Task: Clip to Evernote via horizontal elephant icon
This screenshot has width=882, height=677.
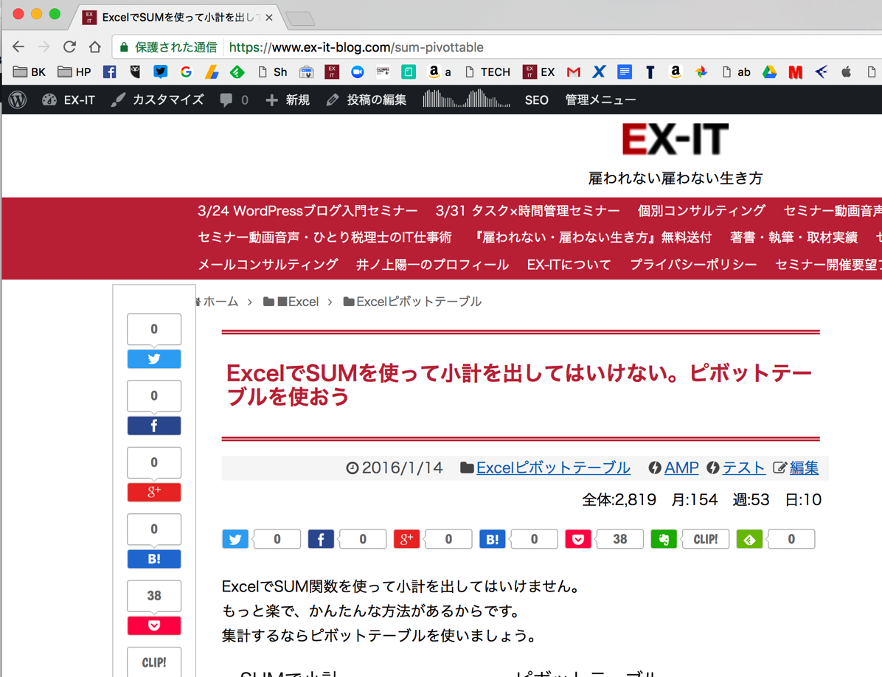Action: point(664,539)
